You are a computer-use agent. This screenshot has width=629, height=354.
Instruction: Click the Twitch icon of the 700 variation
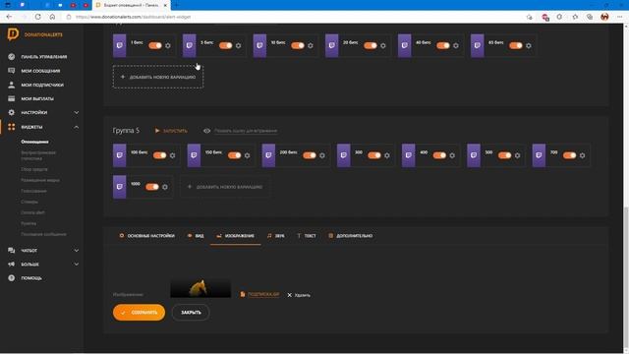[x=539, y=155]
